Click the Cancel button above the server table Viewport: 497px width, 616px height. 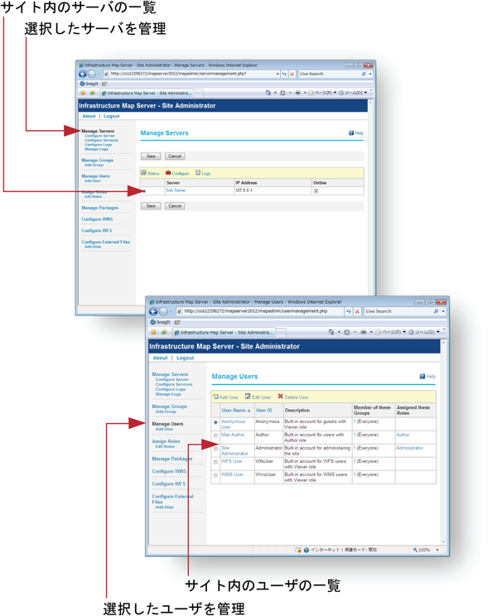point(175,156)
